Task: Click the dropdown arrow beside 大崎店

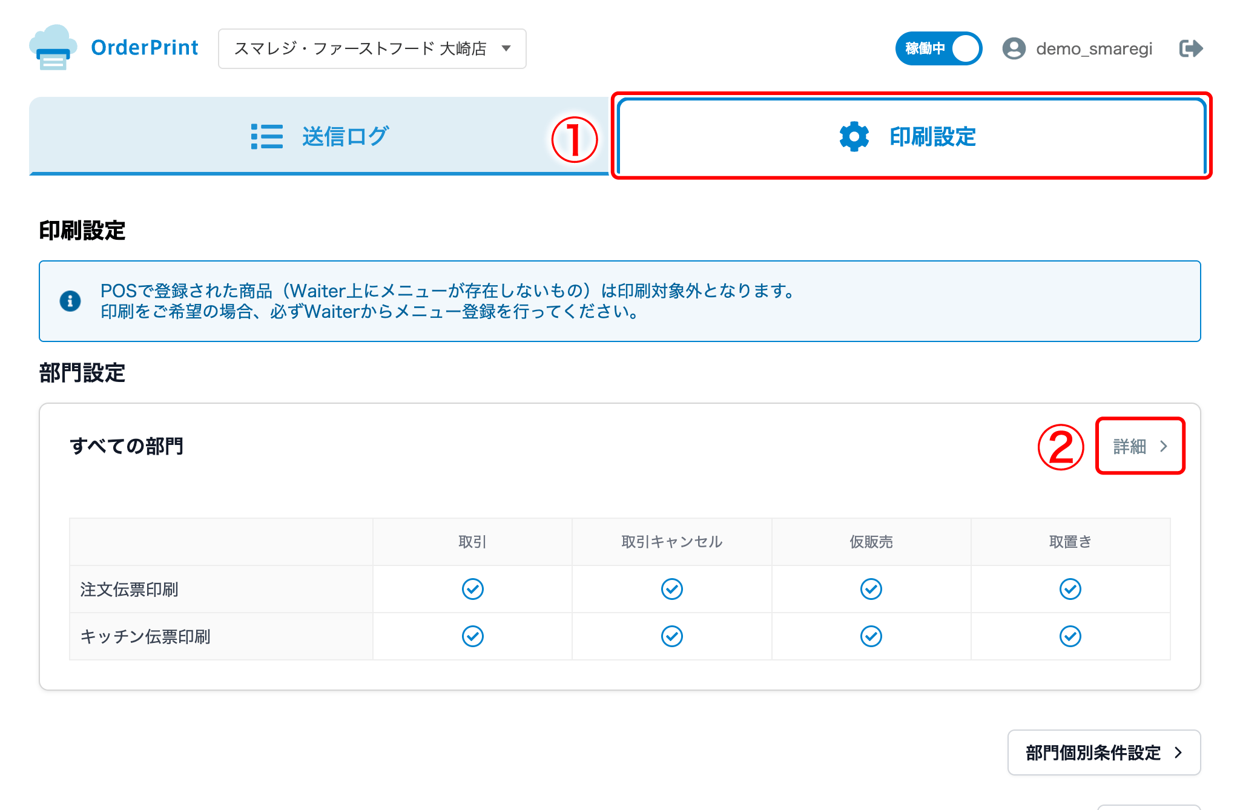Action: [506, 48]
